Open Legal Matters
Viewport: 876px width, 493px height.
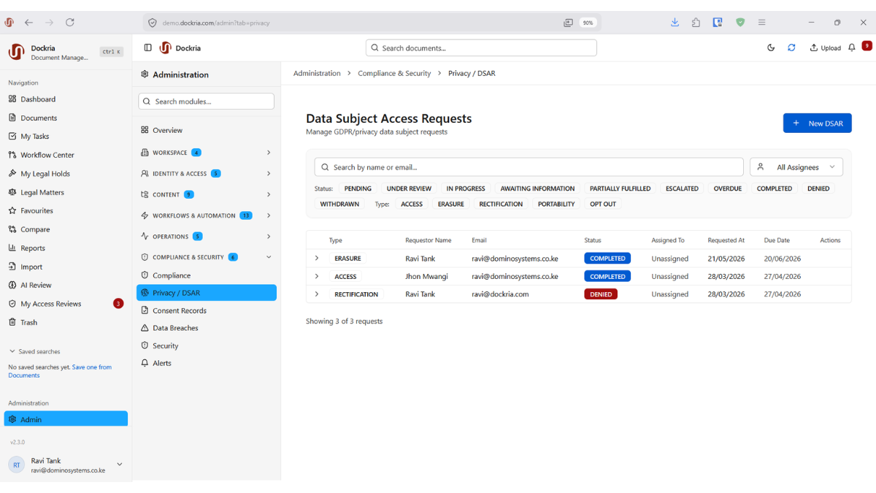tap(42, 192)
